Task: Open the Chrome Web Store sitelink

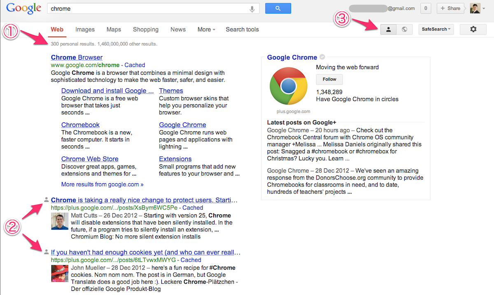Action: tap(90, 159)
